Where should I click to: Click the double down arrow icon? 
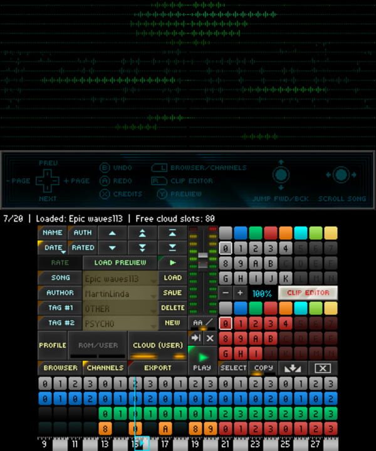(143, 248)
